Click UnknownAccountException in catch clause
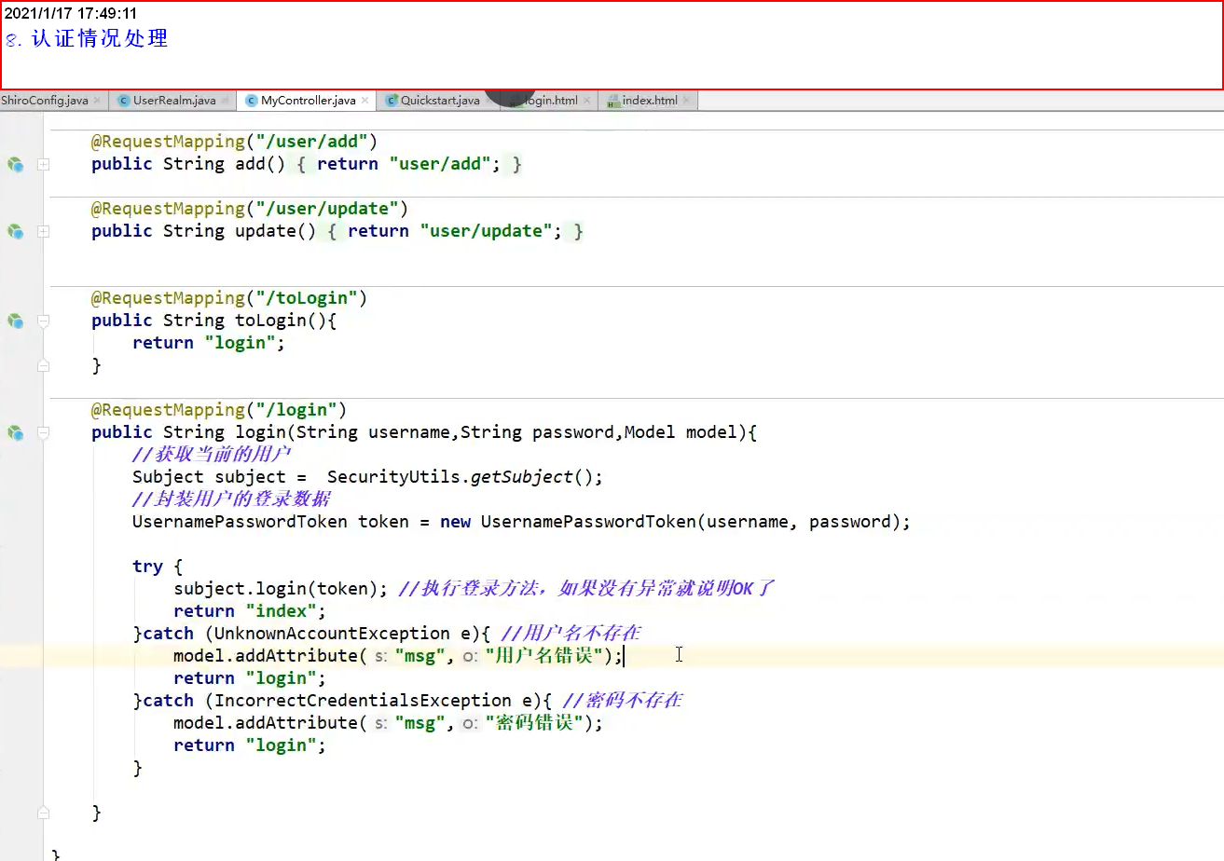 pyautogui.click(x=332, y=634)
